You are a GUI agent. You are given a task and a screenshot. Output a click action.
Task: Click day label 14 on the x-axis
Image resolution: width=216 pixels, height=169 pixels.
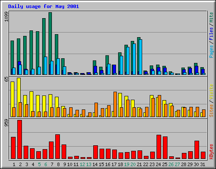95,164
